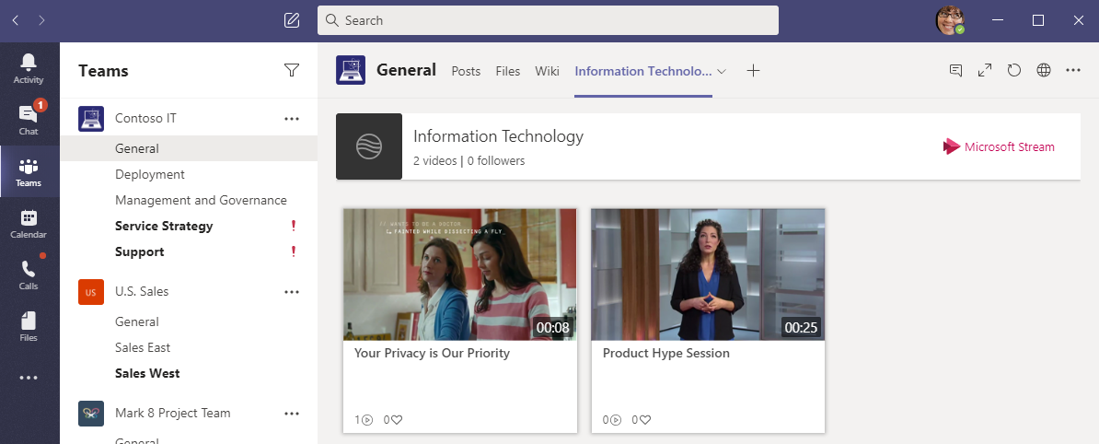Open more options for U.S. Sales
This screenshot has height=444, width=1099.
(x=292, y=292)
